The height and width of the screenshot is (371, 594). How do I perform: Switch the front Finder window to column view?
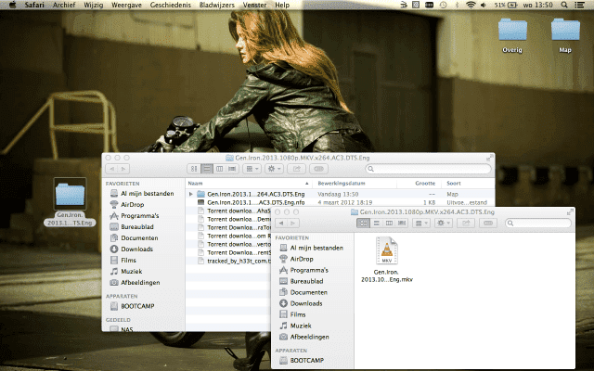click(388, 223)
